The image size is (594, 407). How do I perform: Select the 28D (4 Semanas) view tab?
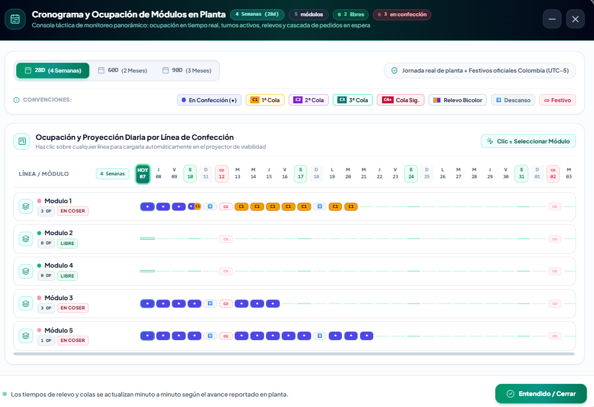(x=53, y=70)
